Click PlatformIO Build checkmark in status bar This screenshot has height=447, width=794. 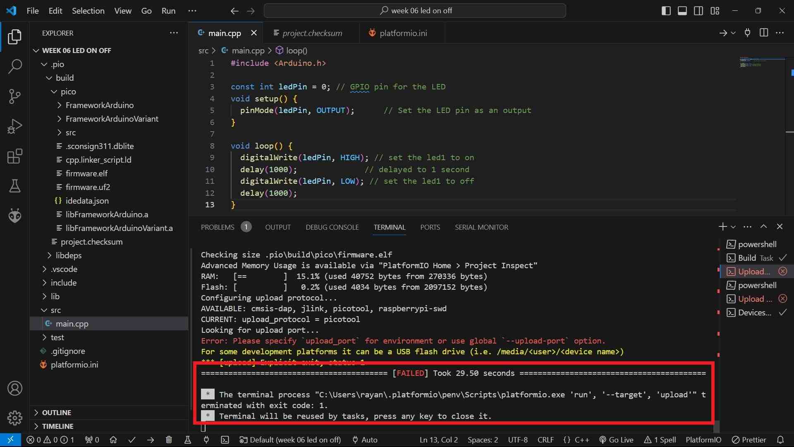132,440
